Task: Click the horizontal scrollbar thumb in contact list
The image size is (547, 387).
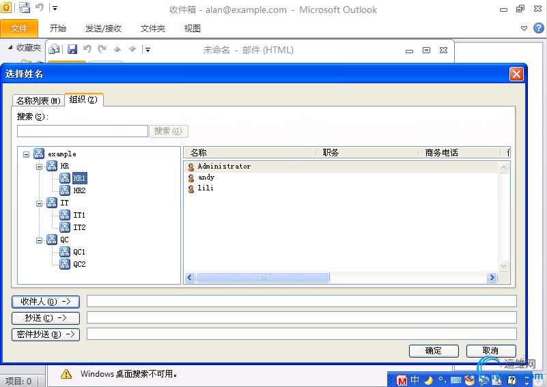Action: 263,278
